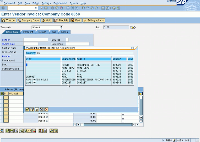The image size is (200, 142).
Task: Tick the checkbox in second-to-last Debit row
Action: 123,117
